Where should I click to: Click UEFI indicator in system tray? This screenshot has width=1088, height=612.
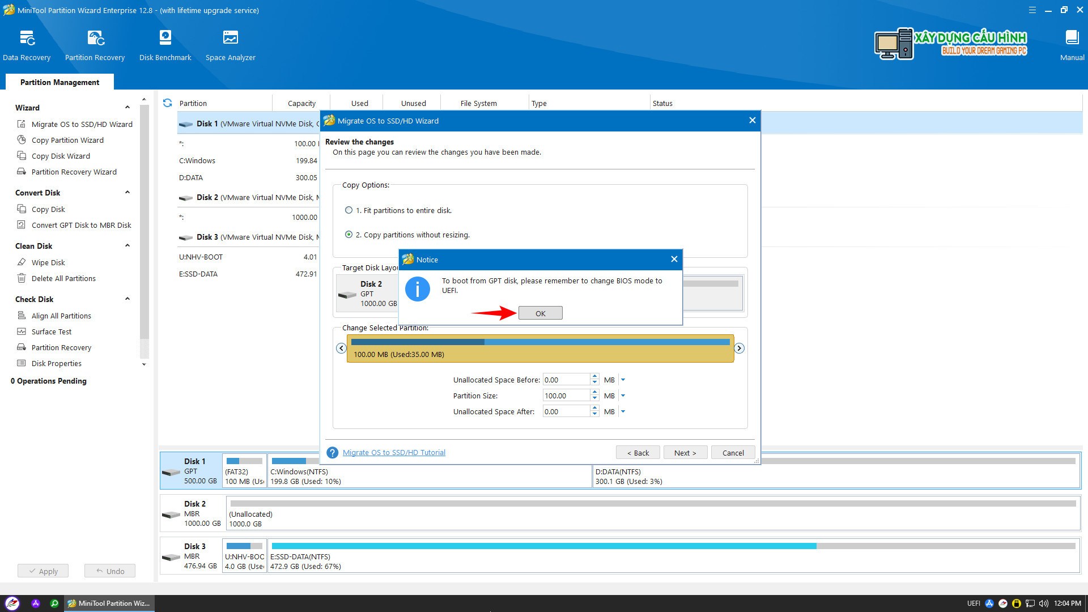click(974, 603)
